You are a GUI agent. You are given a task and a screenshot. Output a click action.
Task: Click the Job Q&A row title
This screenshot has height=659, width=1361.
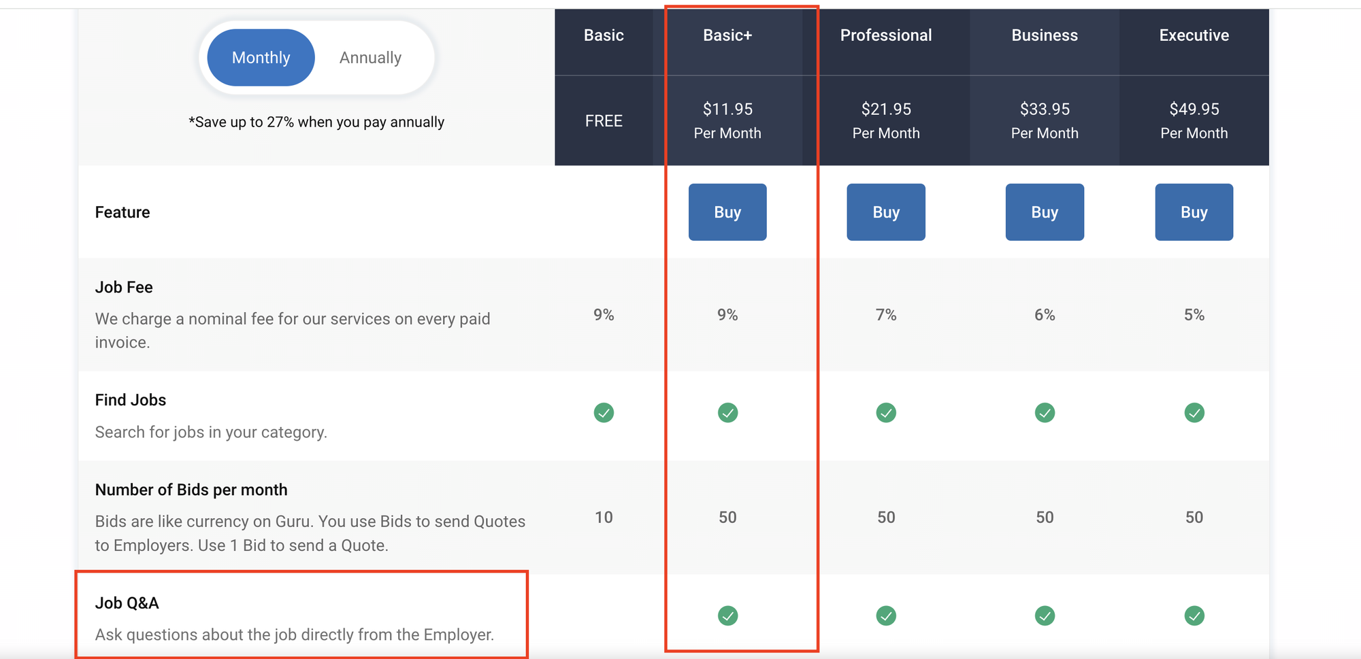[127, 603]
